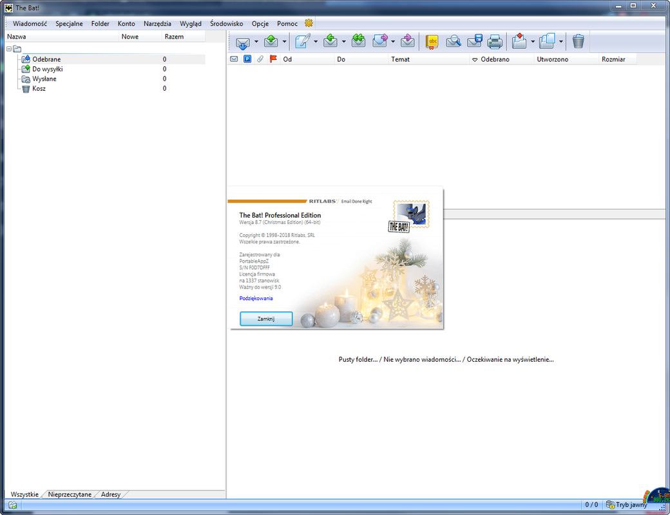The height and width of the screenshot is (515, 670).
Task: Open the Specjalne menu
Action: pos(69,23)
